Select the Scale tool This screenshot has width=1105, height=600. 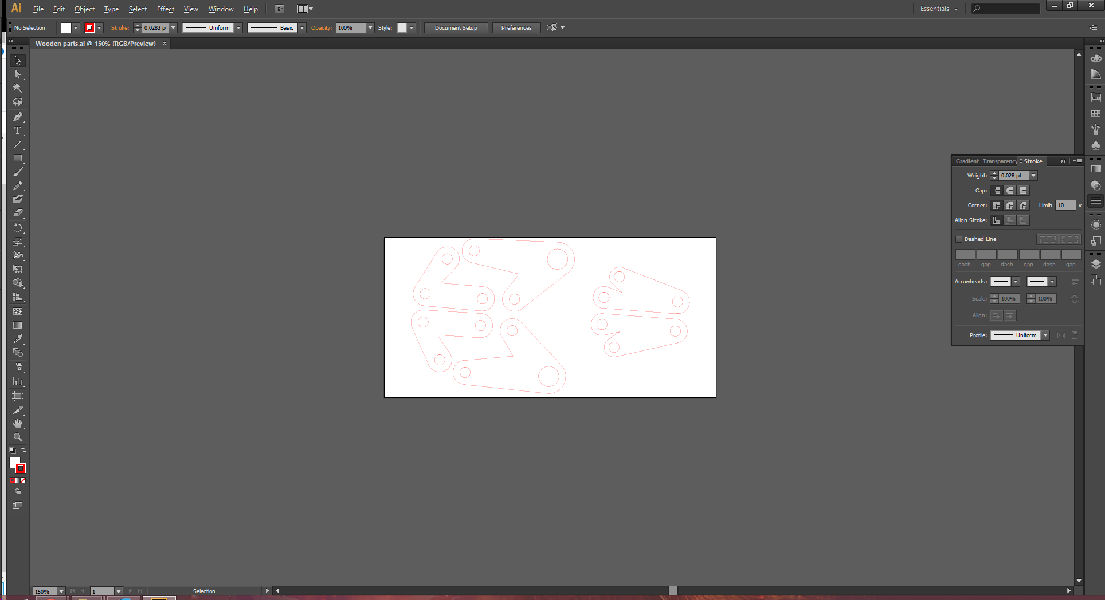18,242
